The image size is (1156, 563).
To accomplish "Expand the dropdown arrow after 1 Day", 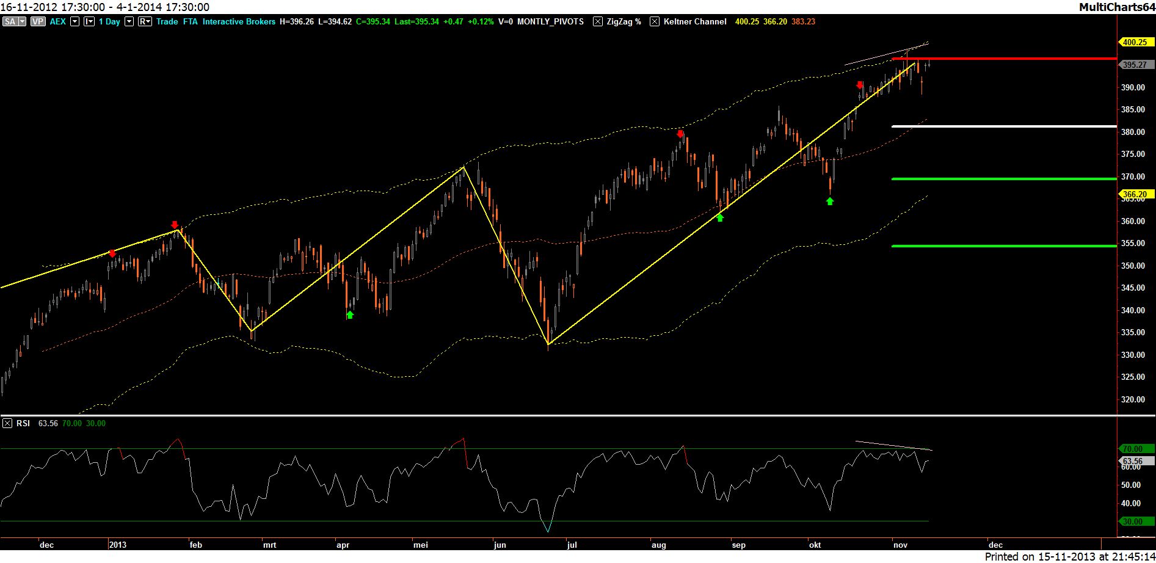I will click(129, 21).
